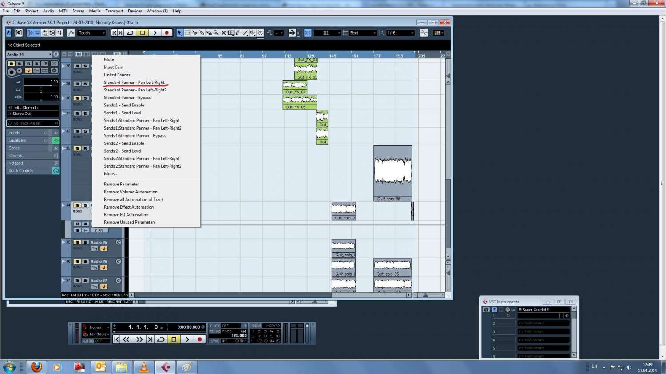Select the Mute (X) tool in toolbar
Viewport: 666px width, 374px height.
[x=223, y=33]
